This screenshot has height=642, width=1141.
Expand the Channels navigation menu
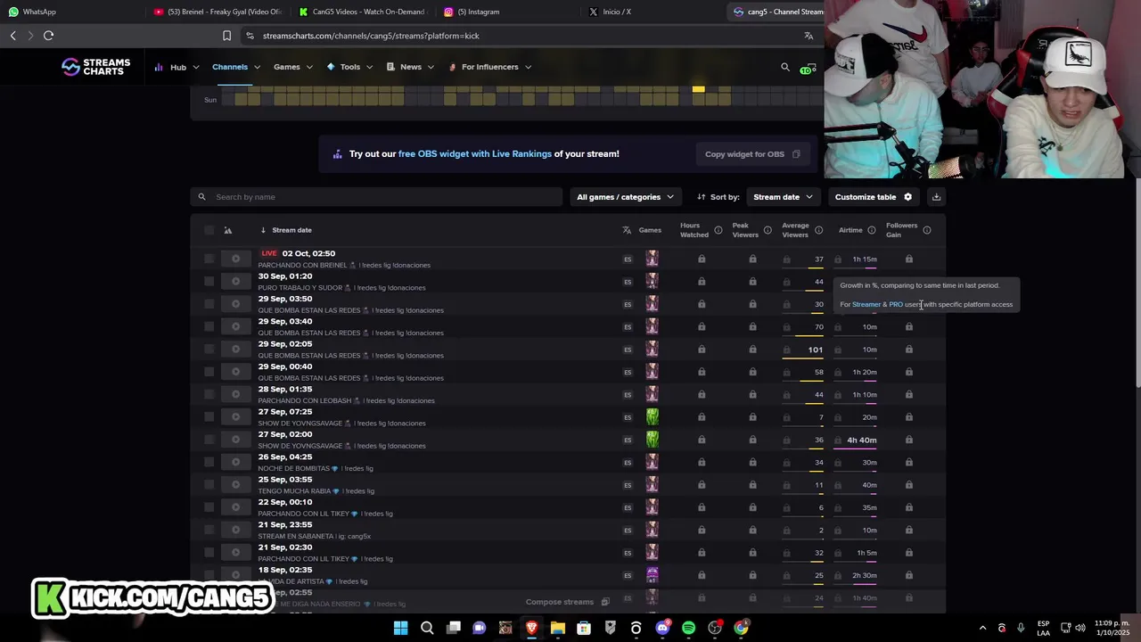click(x=236, y=67)
